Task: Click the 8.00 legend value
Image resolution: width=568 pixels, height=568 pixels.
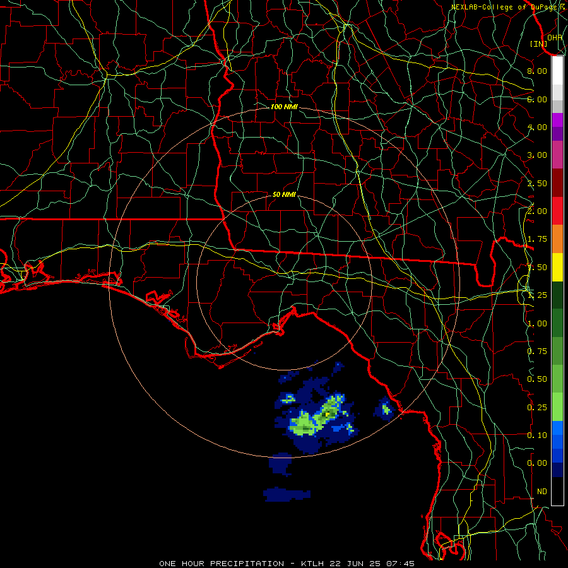Action: pos(537,71)
